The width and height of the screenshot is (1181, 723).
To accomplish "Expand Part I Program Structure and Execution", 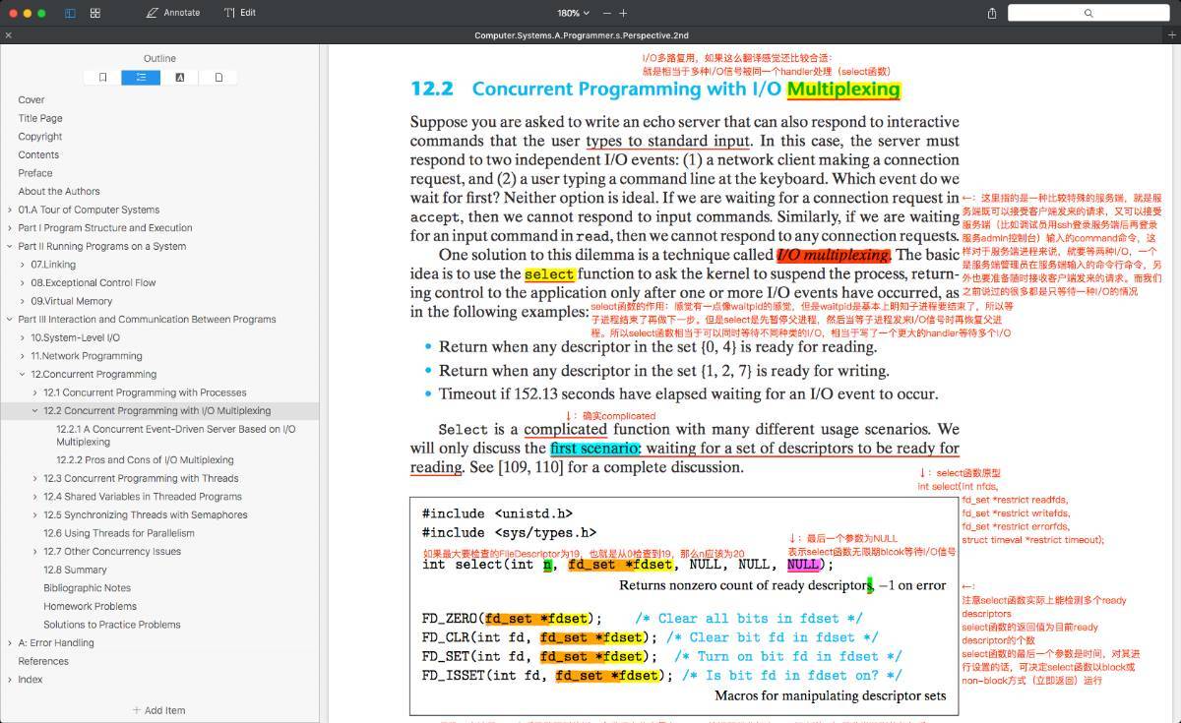I will tap(9, 227).
